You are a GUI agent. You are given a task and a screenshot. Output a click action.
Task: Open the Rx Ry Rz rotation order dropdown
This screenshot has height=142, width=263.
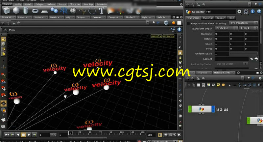(x=249, y=28)
